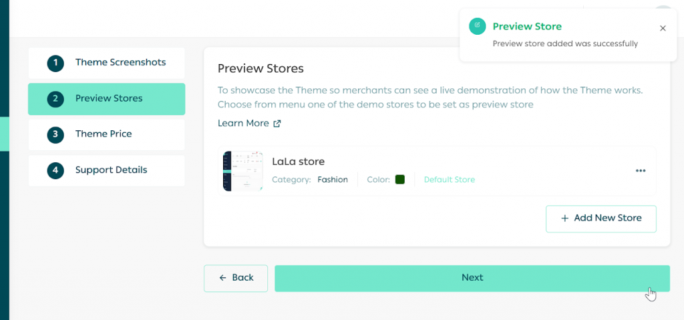
Task: Open the LaLa store thumbnail preview
Action: coord(242,171)
